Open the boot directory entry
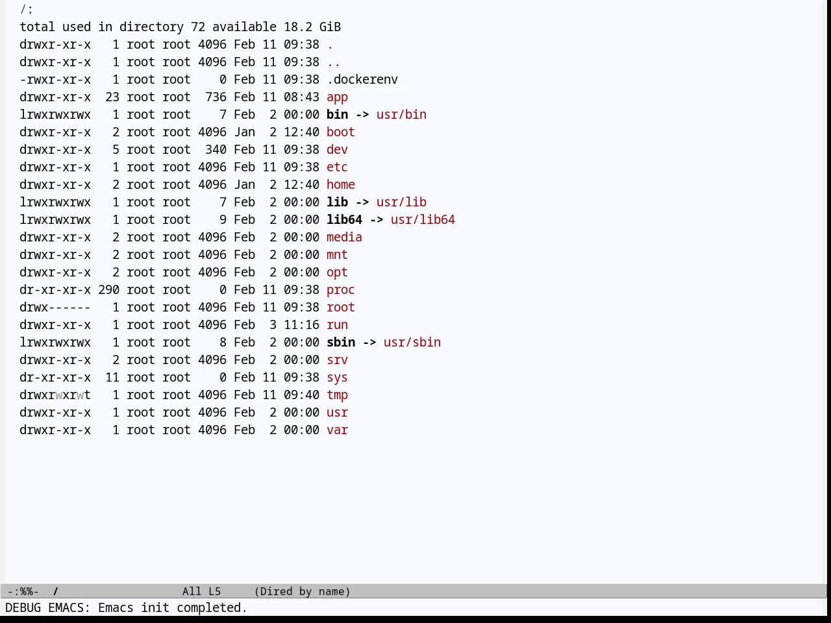 341,132
